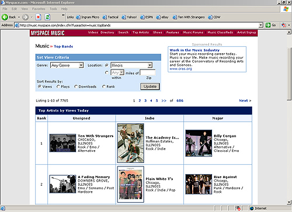
Task: Open the Ten With Strangers bookmark
Action: point(189,17)
